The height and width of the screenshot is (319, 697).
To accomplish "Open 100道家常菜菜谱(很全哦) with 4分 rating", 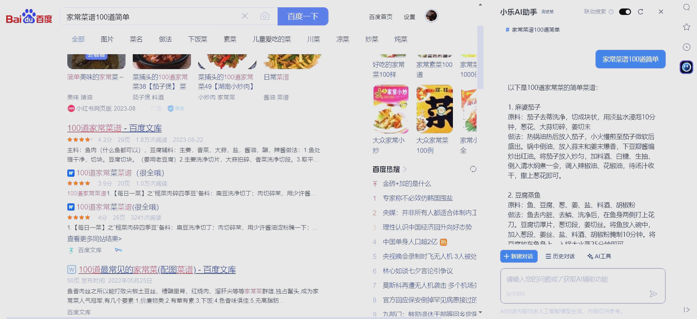I will coord(118,207).
